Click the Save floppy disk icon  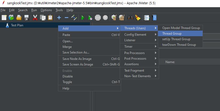tap(26, 18)
